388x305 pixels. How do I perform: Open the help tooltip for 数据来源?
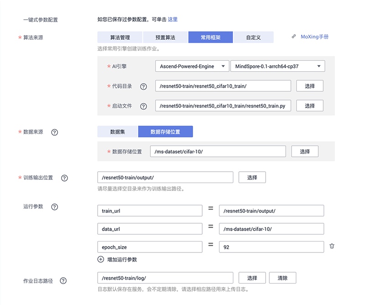(x=54, y=132)
